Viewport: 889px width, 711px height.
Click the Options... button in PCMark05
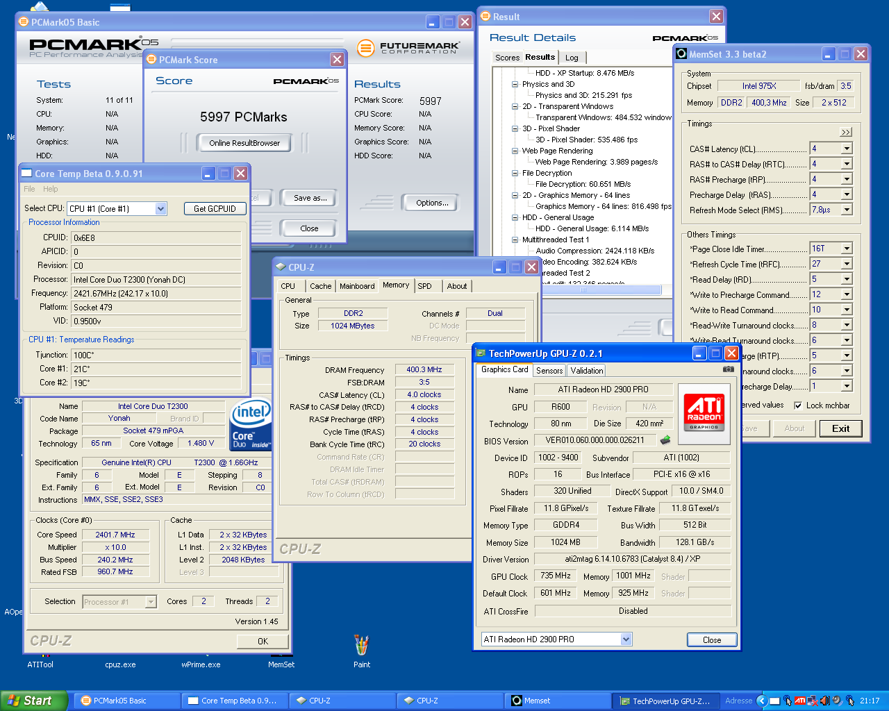432,203
